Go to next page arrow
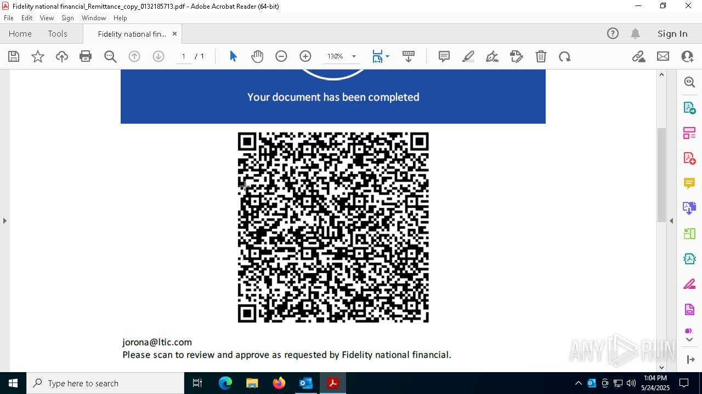702x394 pixels. coord(158,56)
